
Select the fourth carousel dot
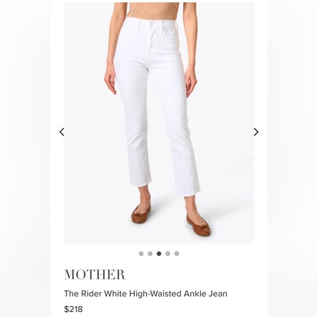point(168,254)
